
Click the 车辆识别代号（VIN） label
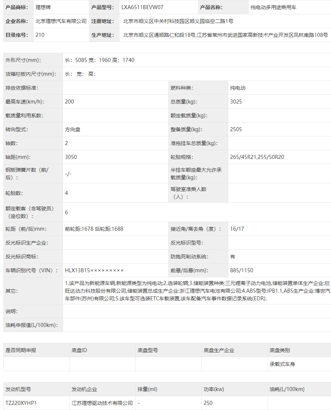tap(32, 271)
